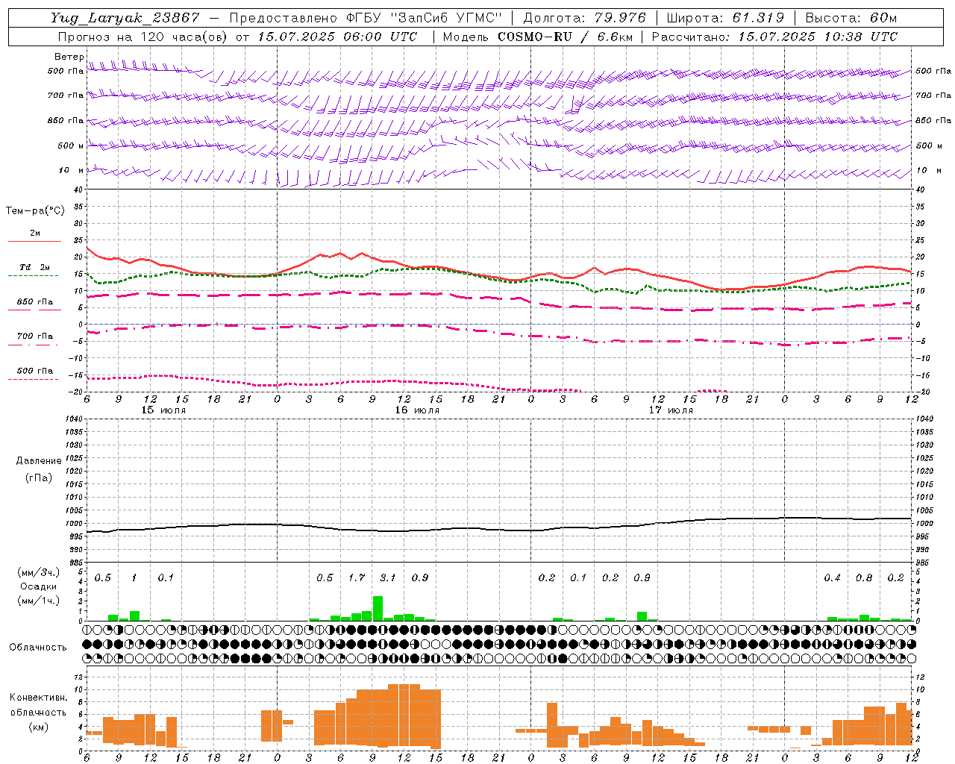This screenshot has width=955, height=764.
Task: Click the 'Осадки' precipitation label
Action: point(39,586)
